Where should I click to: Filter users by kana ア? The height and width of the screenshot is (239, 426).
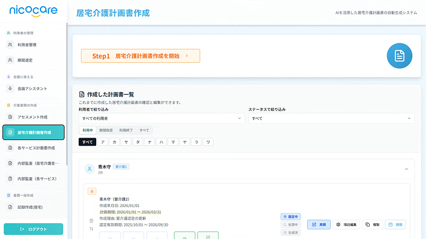click(x=103, y=142)
